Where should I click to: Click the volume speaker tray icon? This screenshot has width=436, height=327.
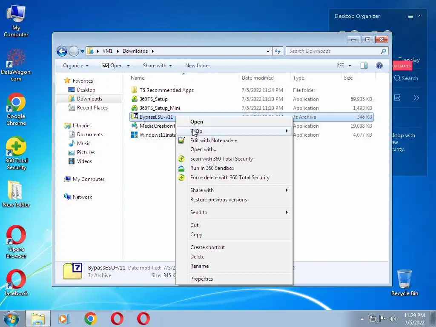[393, 319]
